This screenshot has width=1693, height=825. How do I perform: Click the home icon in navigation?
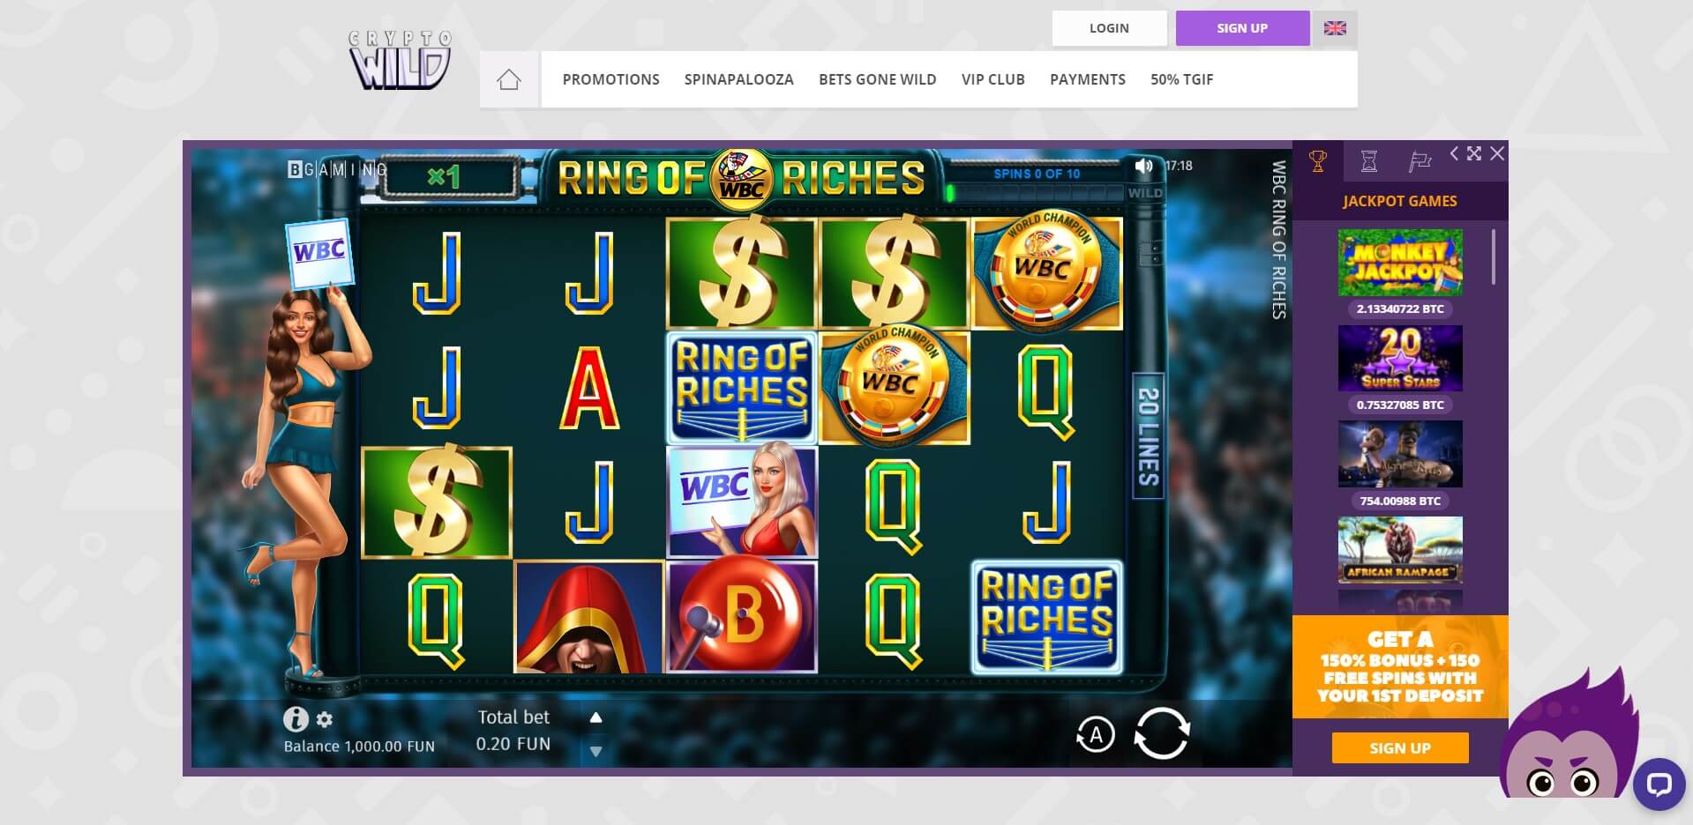click(509, 79)
